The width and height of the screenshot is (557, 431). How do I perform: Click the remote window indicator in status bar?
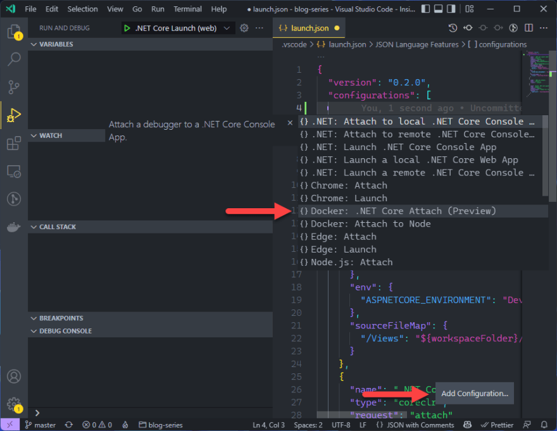tap(10, 425)
